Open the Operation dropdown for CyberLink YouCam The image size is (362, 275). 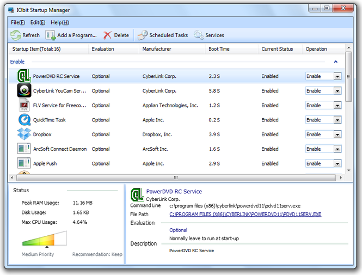pos(338,91)
